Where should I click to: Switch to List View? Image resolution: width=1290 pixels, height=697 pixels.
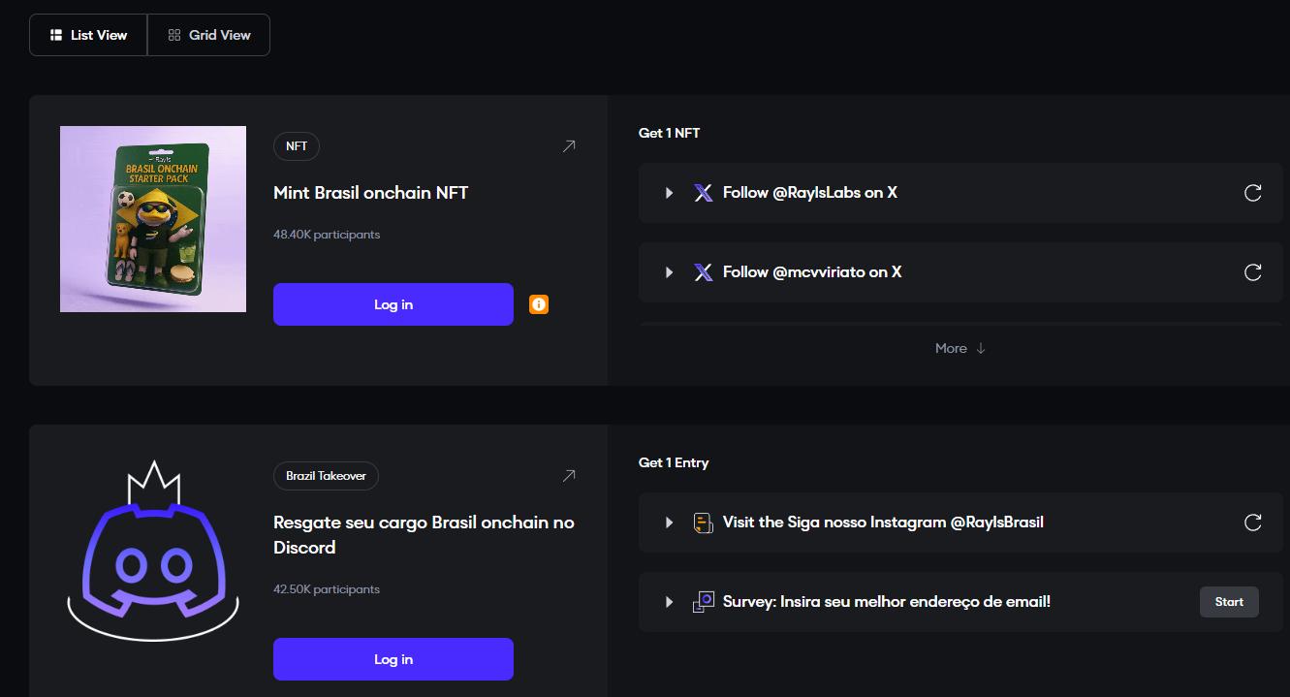(x=88, y=35)
